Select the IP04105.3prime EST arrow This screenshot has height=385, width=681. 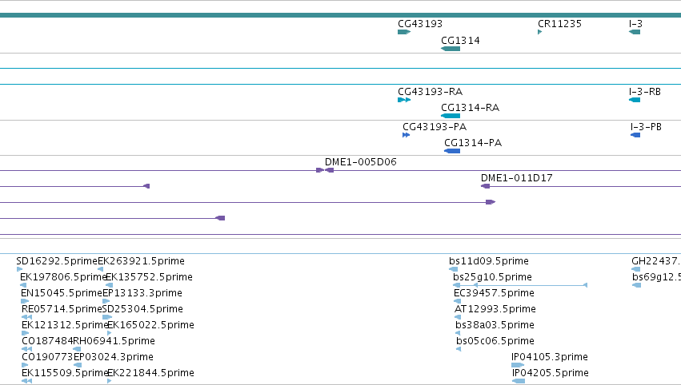click(518, 365)
